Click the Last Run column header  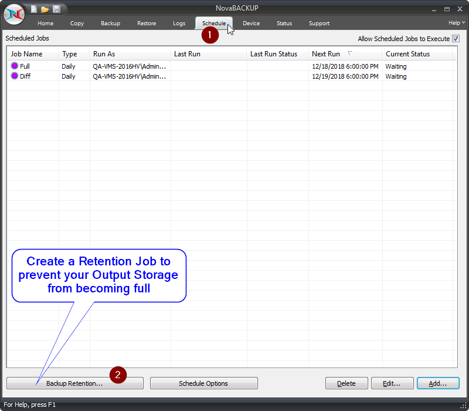(209, 54)
